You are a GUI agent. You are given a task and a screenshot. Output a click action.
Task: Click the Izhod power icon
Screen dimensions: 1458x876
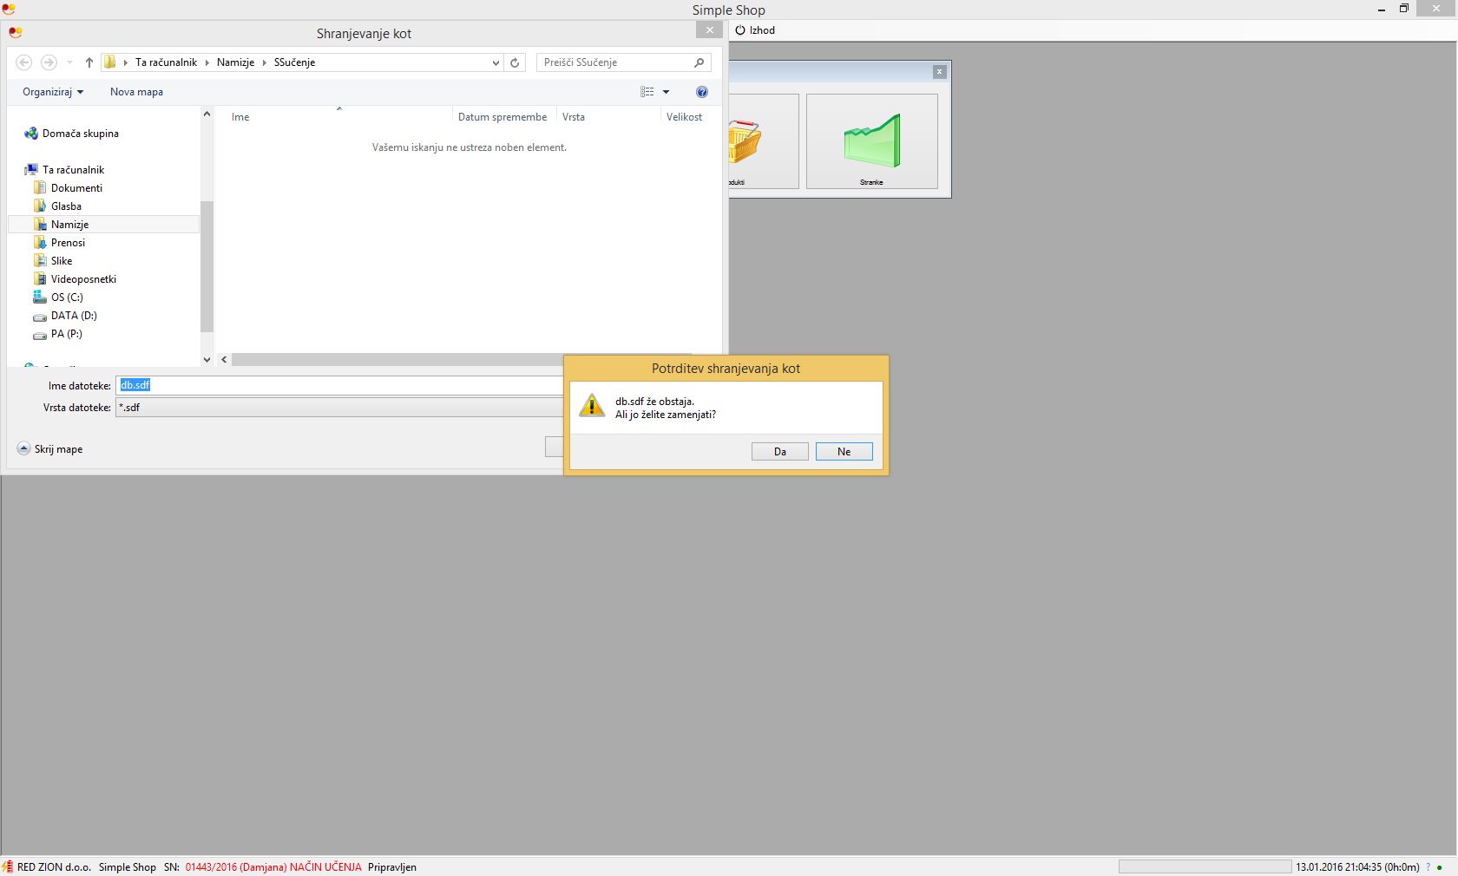740,30
